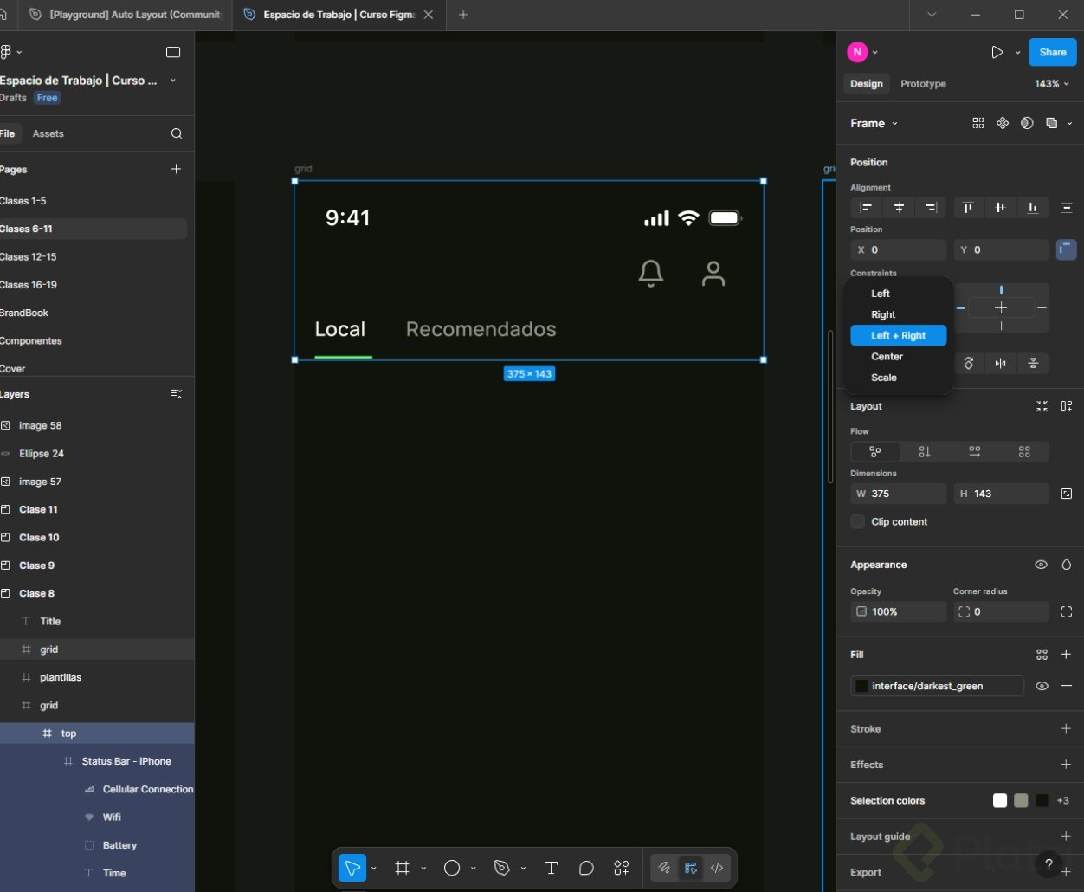
Task: Toggle Fill visibility eye icon
Action: (1042, 686)
